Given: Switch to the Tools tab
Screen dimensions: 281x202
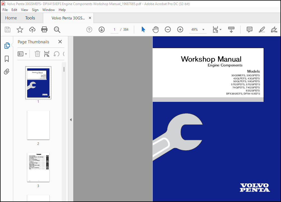Looking at the screenshot, I should click(30, 18).
